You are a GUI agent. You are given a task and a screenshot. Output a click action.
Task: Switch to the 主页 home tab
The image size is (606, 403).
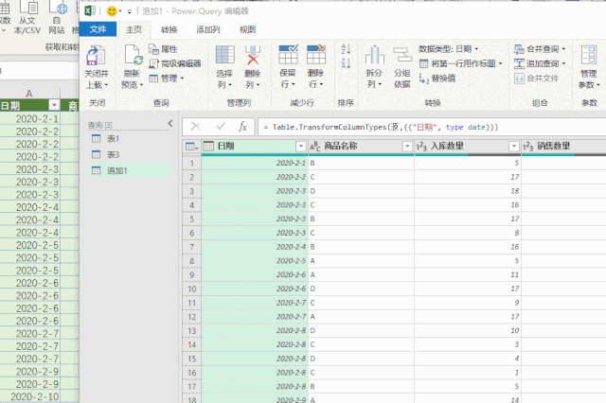[x=134, y=29]
